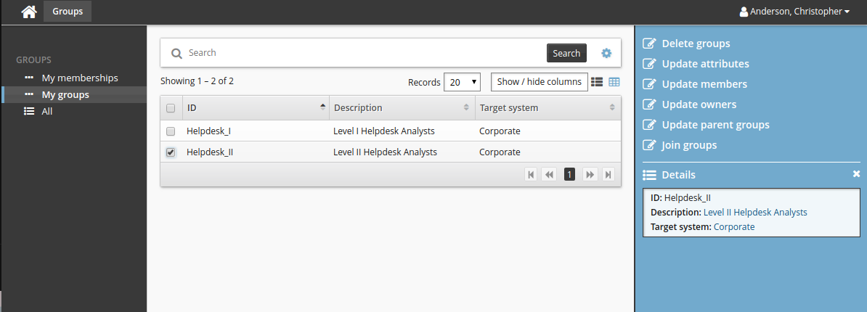Screen dimensions: 867x312
Task: Go to previous page pagination icon
Action: coord(548,174)
